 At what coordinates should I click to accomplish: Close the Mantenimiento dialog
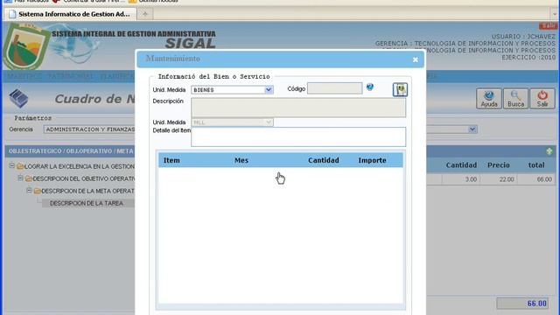tap(415, 59)
